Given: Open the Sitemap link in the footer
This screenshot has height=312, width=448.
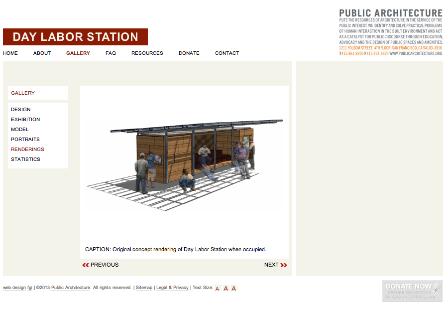Looking at the screenshot, I should pos(144,288).
